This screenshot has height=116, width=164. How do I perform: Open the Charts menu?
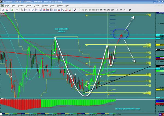[x=28, y=5]
